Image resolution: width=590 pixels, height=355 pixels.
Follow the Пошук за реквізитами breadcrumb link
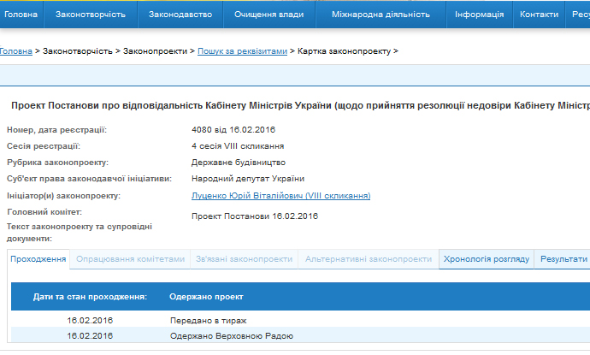pos(243,51)
